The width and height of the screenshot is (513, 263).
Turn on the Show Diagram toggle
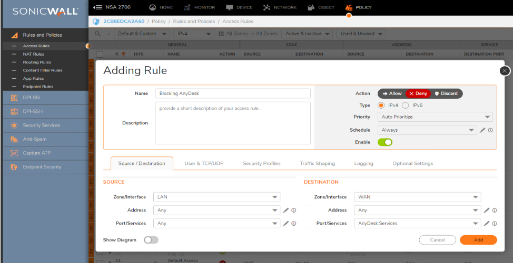click(x=151, y=240)
